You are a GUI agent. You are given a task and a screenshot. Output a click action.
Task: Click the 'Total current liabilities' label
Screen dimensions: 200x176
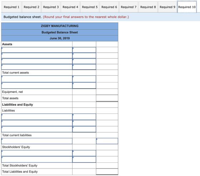click(17, 135)
